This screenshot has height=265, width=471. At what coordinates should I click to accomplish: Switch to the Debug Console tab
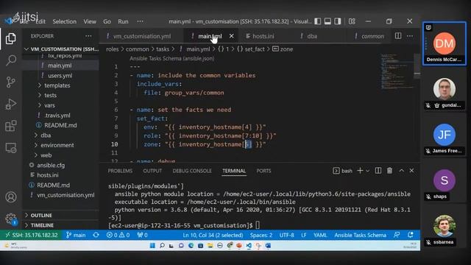point(192,171)
